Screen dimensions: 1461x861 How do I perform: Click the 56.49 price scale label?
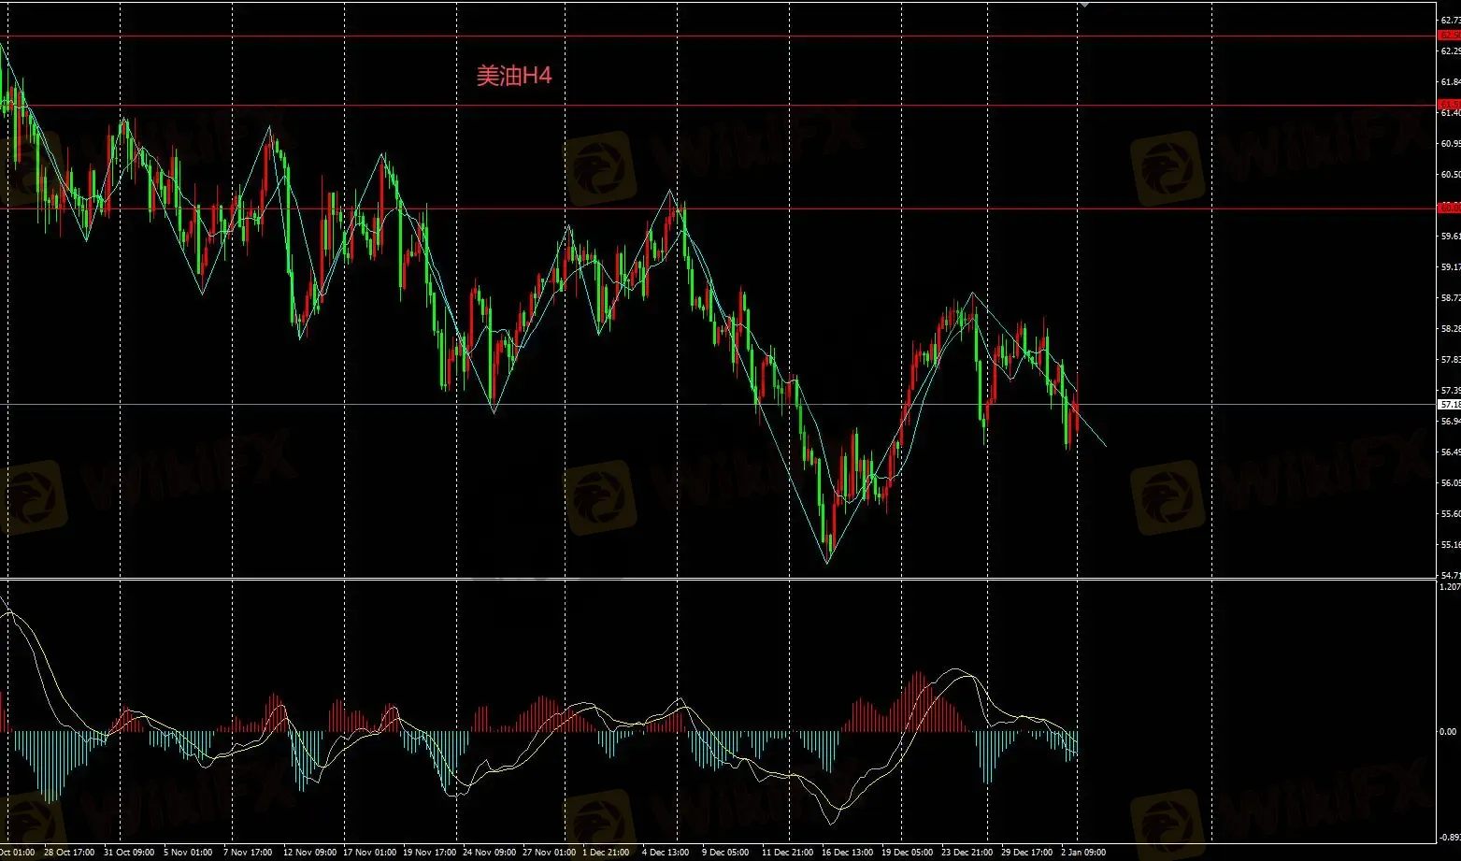click(1450, 452)
